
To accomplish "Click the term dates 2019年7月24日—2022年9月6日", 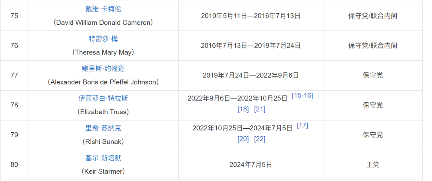I will click(250, 75).
